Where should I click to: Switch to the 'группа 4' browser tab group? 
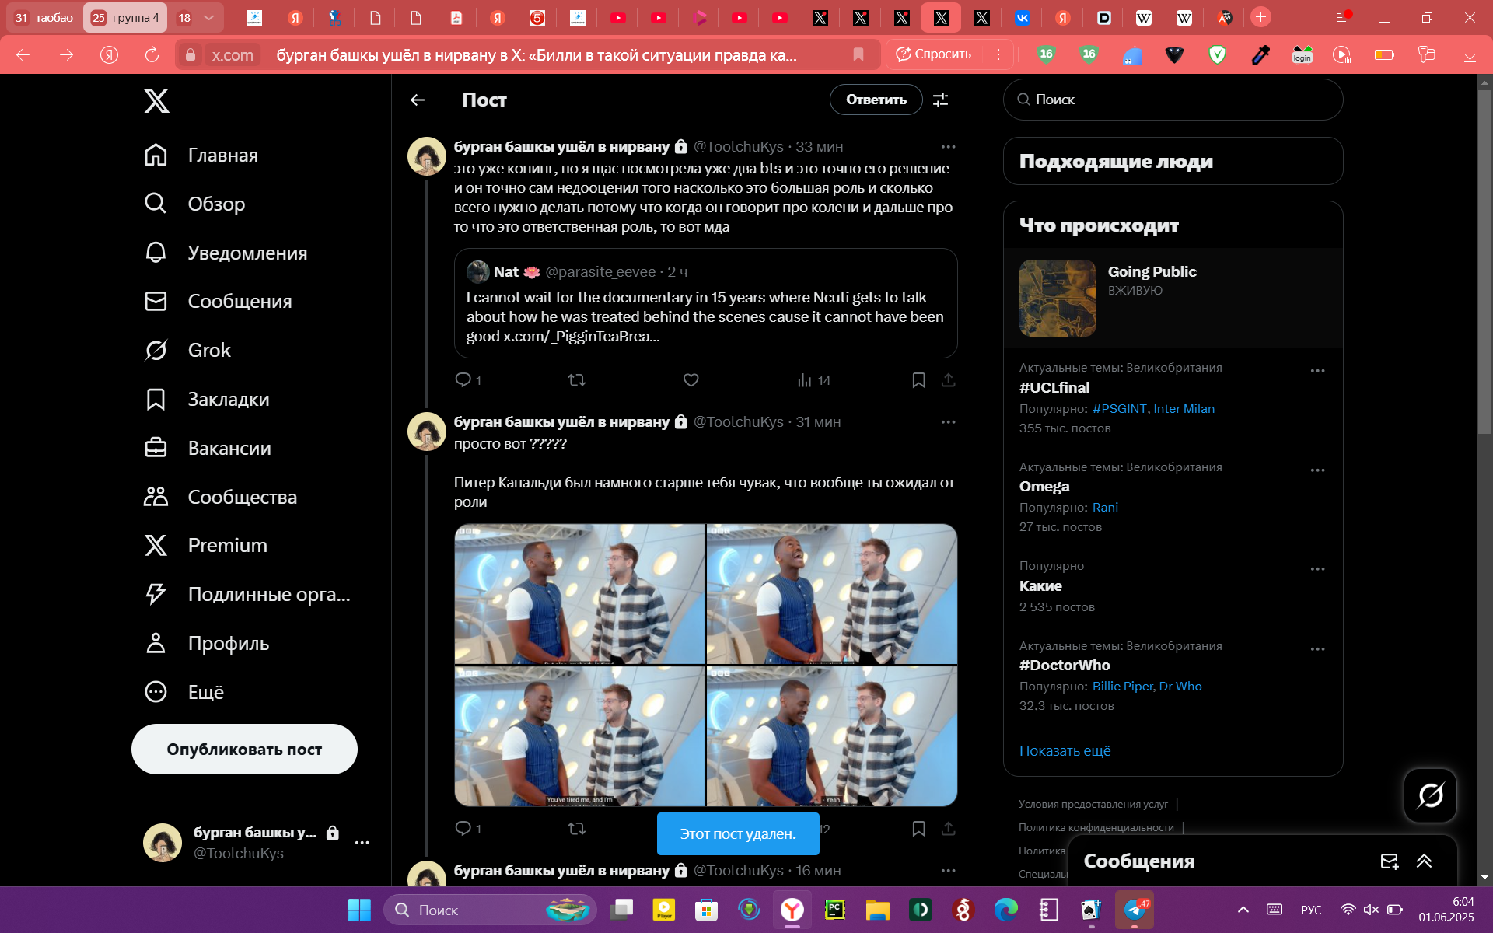pos(125,17)
